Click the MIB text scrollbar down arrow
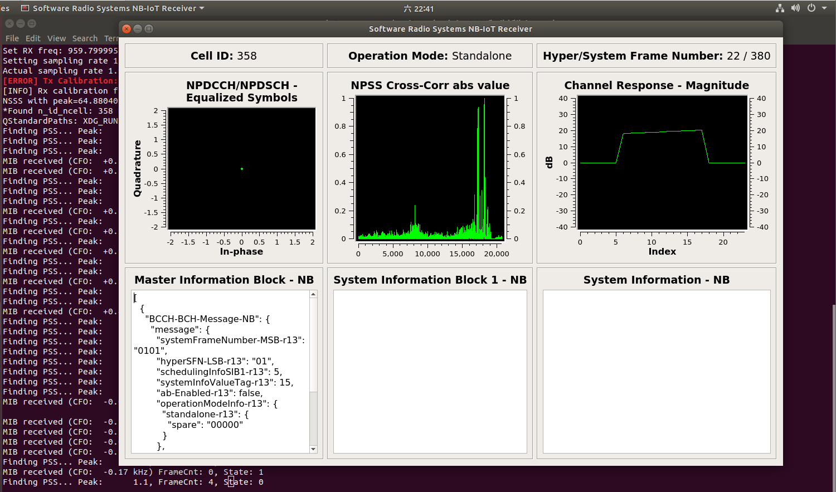The width and height of the screenshot is (836, 492). pyautogui.click(x=313, y=449)
